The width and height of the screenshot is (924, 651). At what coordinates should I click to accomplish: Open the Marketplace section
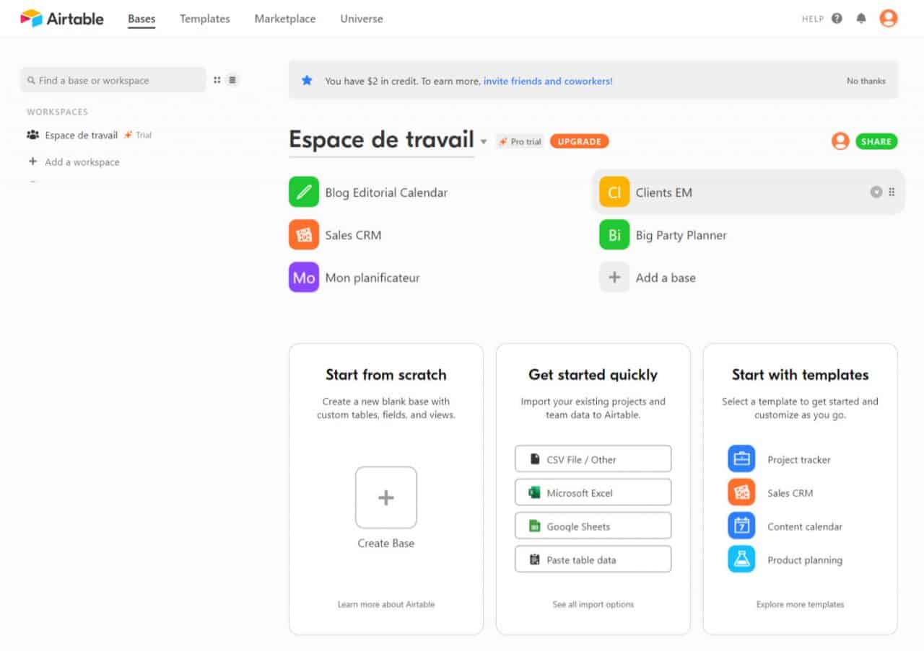(284, 19)
